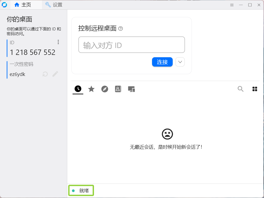Click the one-time password ez6ydk
The width and height of the screenshot is (264, 198).
[x=17, y=74]
